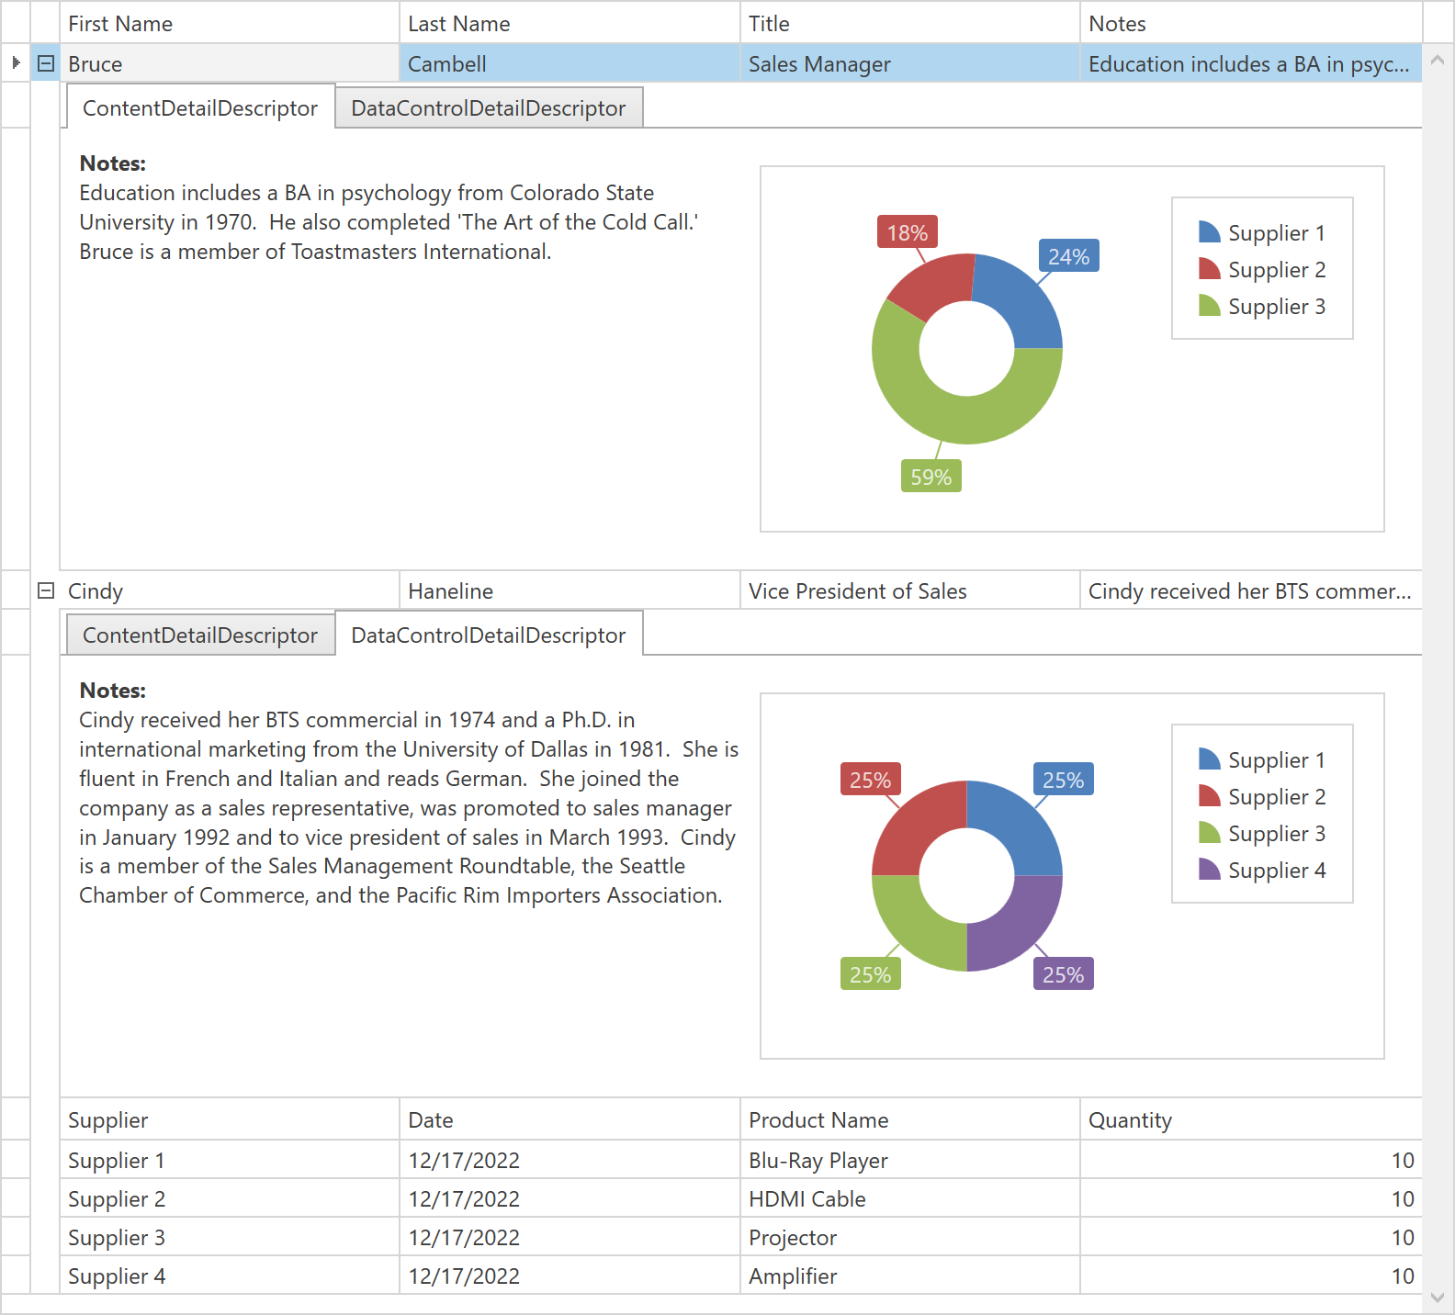Click the Quantity column header
The image size is (1455, 1315).
click(x=1249, y=1120)
